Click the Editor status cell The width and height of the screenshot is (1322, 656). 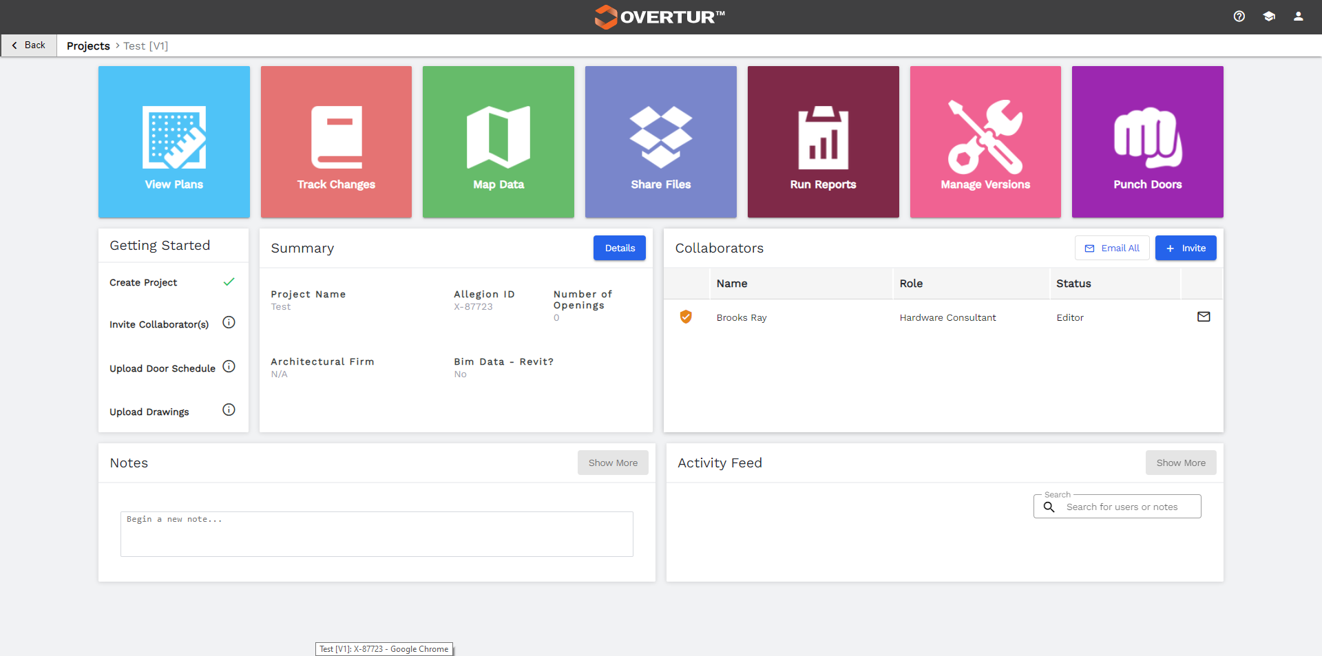pos(1070,317)
